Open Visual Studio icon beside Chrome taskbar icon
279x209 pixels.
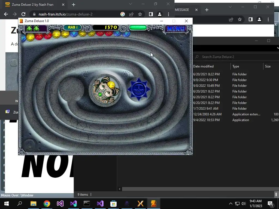60,203
